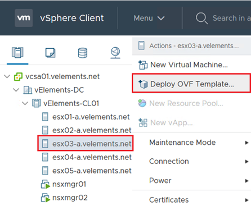Click the vElements-DC datacenter icon
The image size is (251, 206).
28,90
